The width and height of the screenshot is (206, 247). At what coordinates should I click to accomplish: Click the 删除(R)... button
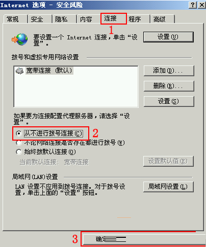point(169,86)
